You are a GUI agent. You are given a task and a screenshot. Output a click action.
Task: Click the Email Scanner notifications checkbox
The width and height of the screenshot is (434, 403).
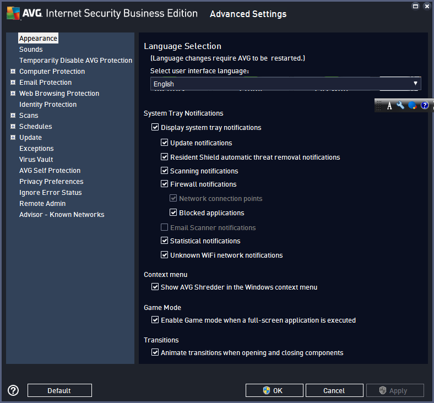pyautogui.click(x=165, y=227)
